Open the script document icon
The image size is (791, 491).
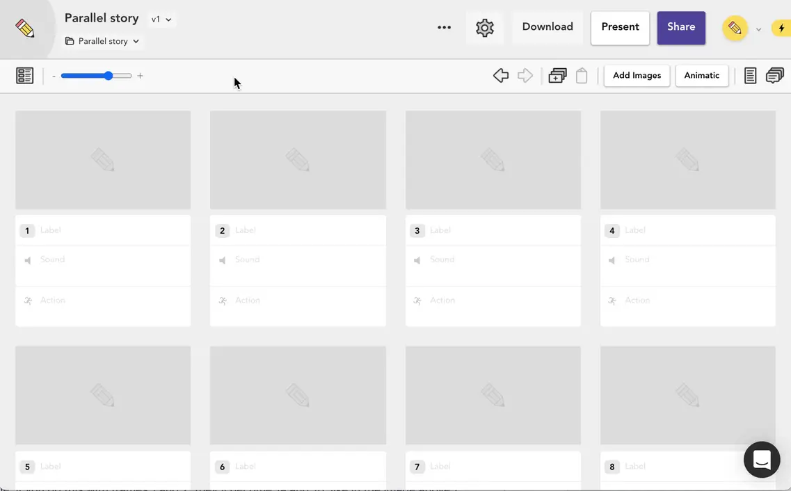(x=750, y=76)
